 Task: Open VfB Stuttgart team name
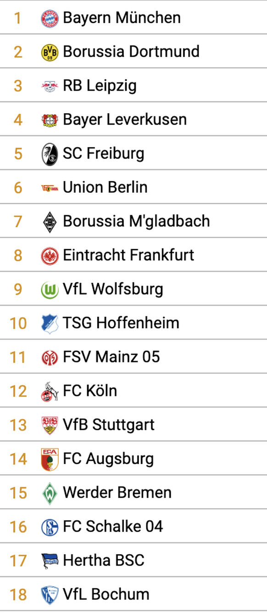pyautogui.click(x=109, y=425)
